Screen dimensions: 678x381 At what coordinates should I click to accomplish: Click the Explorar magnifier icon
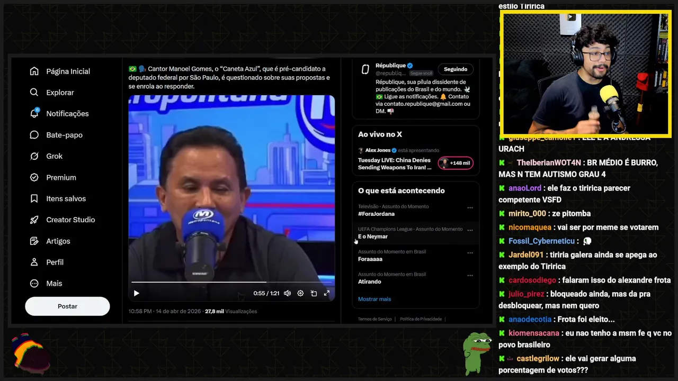pyautogui.click(x=34, y=93)
